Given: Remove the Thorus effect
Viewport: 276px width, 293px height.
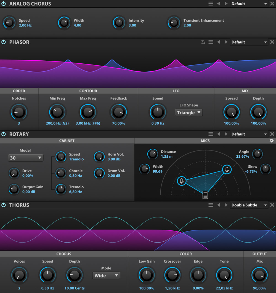Looking at the screenshot, I should [x=272, y=205].
